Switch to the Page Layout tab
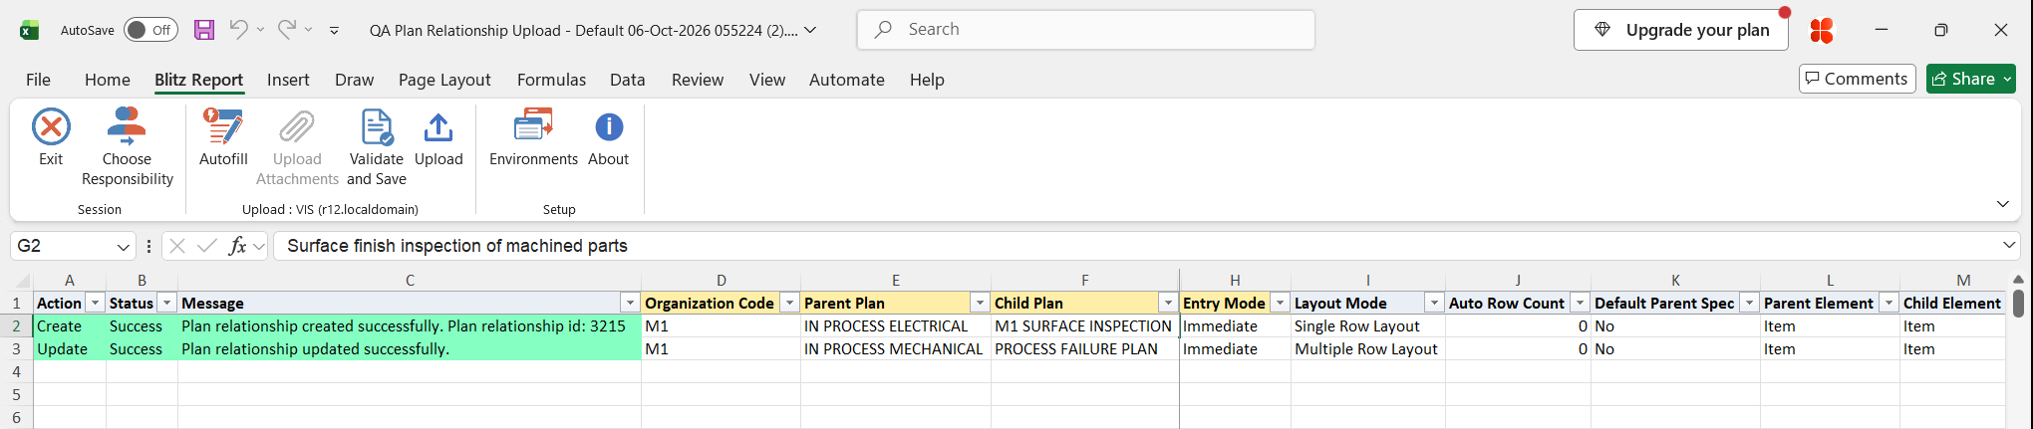The height and width of the screenshot is (429, 2033). point(444,80)
